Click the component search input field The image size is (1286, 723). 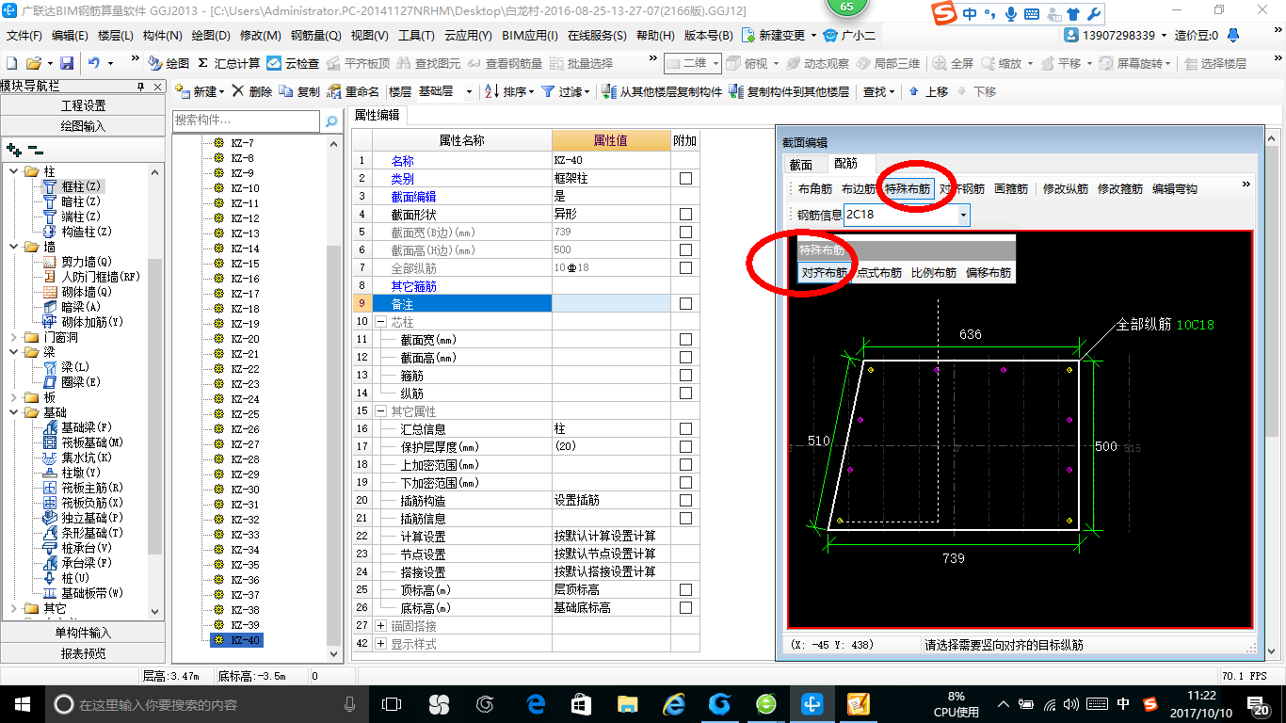[x=247, y=120]
